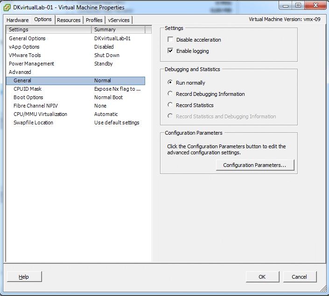Image resolution: width=329 pixels, height=296 pixels.
Task: Choose Record Debugging Information option
Action: 170,94
